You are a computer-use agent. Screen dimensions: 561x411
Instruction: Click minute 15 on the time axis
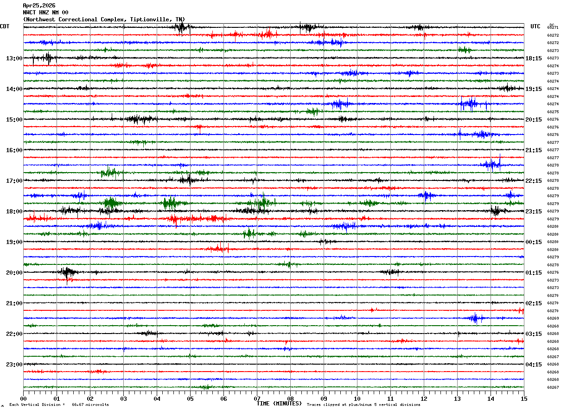click(524, 398)
